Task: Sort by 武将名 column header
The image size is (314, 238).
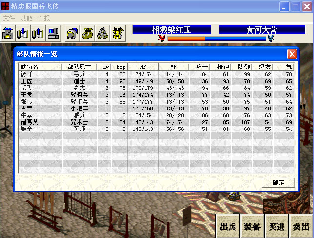Action: tap(40, 67)
